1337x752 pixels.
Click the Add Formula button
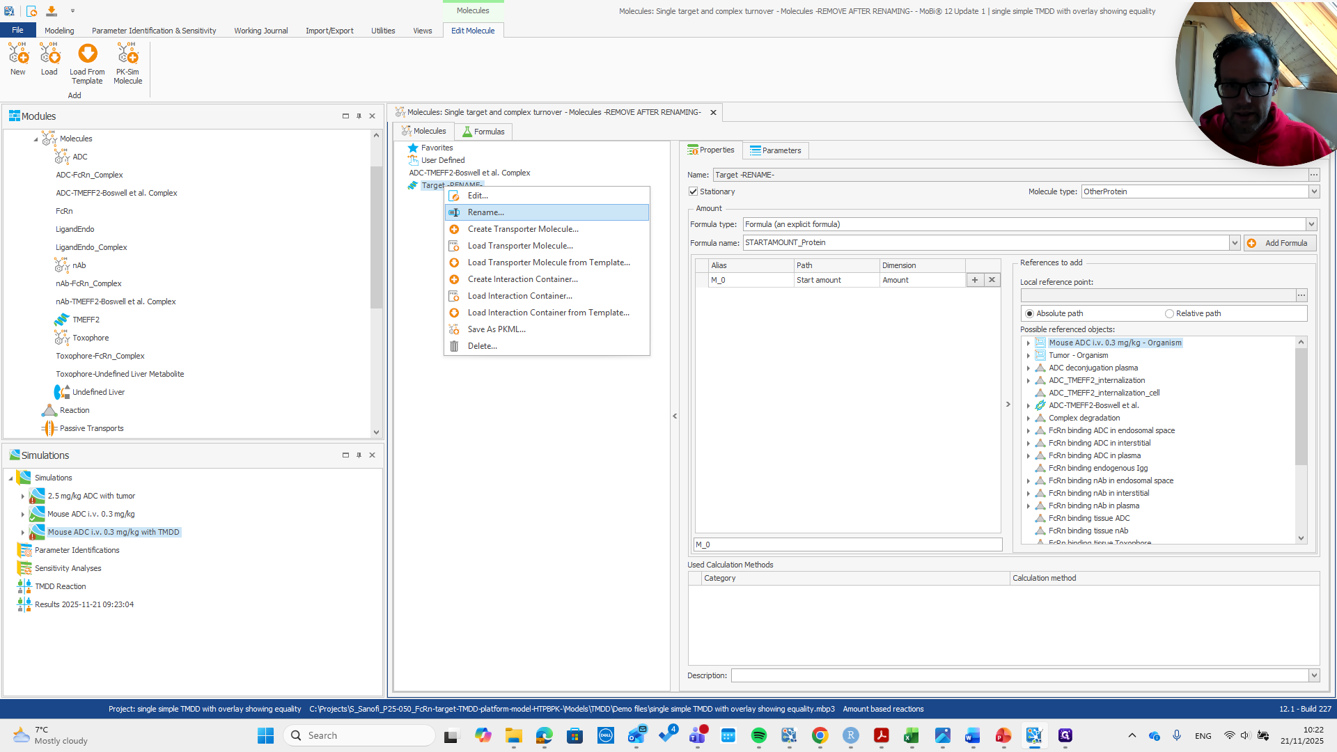click(x=1280, y=243)
